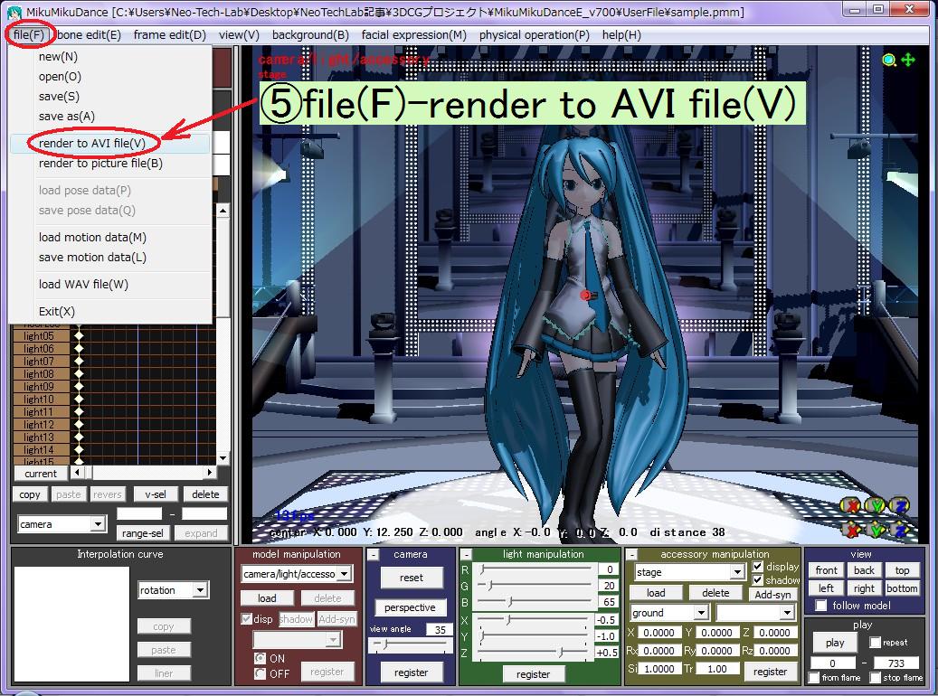Click the accessory Add-syn button
The height and width of the screenshot is (696, 938).
click(x=772, y=595)
